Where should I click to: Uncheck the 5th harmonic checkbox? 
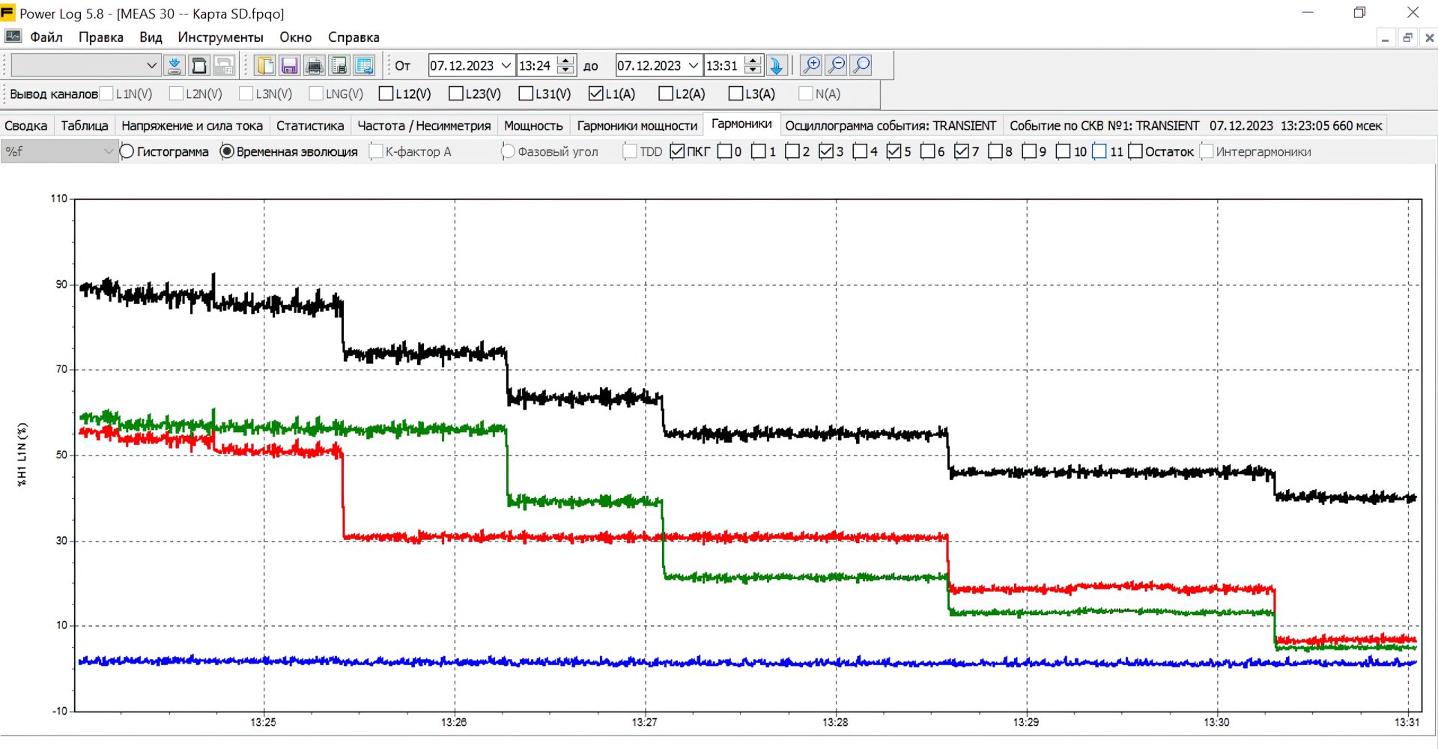(x=894, y=151)
